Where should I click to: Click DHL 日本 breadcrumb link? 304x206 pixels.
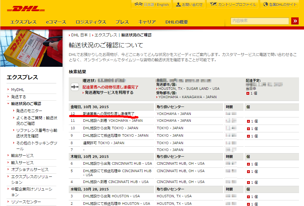click(x=79, y=35)
